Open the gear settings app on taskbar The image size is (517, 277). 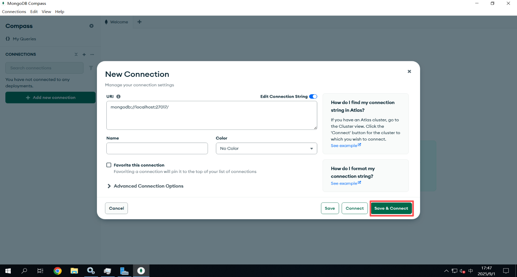point(91,271)
